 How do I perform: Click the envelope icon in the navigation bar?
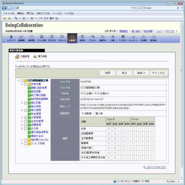31,36
